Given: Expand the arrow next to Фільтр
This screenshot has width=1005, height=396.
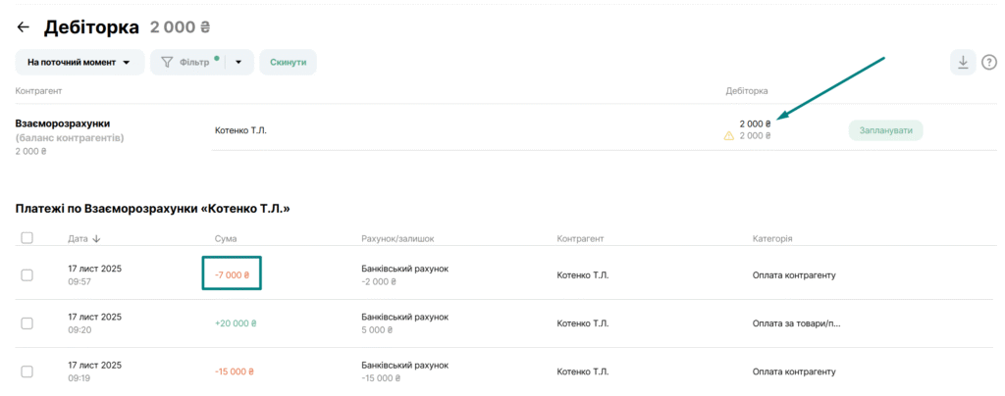Looking at the screenshot, I should (238, 62).
